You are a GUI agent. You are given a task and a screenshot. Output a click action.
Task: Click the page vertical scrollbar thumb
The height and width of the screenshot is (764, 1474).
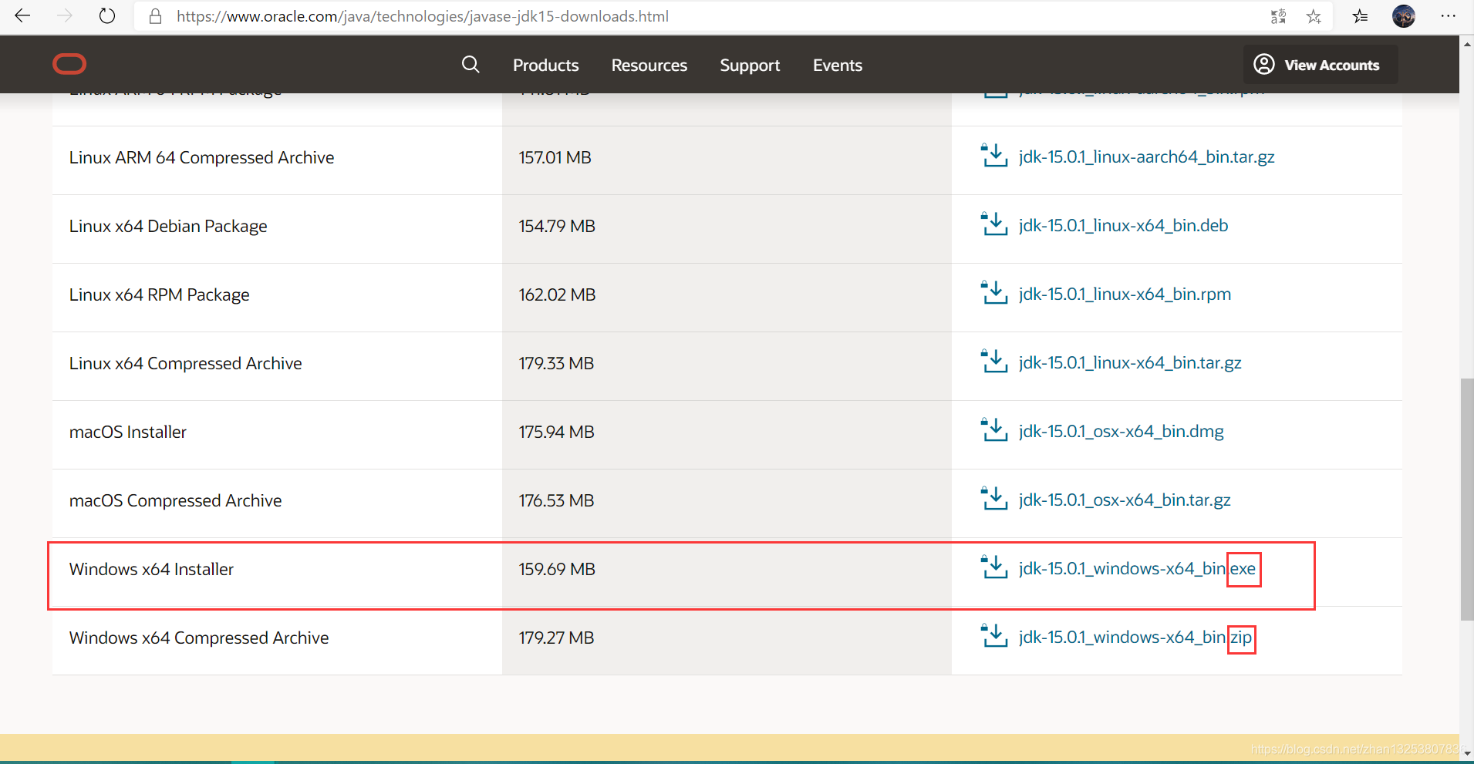coord(1466,499)
